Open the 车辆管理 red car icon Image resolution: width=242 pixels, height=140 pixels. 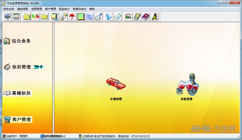116,83
